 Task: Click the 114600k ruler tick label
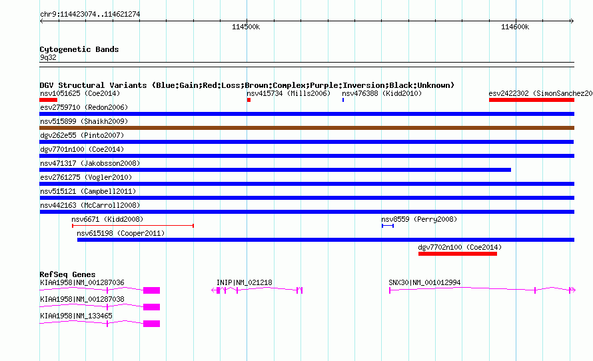point(515,27)
